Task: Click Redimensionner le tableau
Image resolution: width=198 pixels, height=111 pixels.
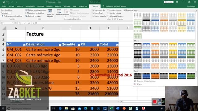Action: [x=12, y=16]
